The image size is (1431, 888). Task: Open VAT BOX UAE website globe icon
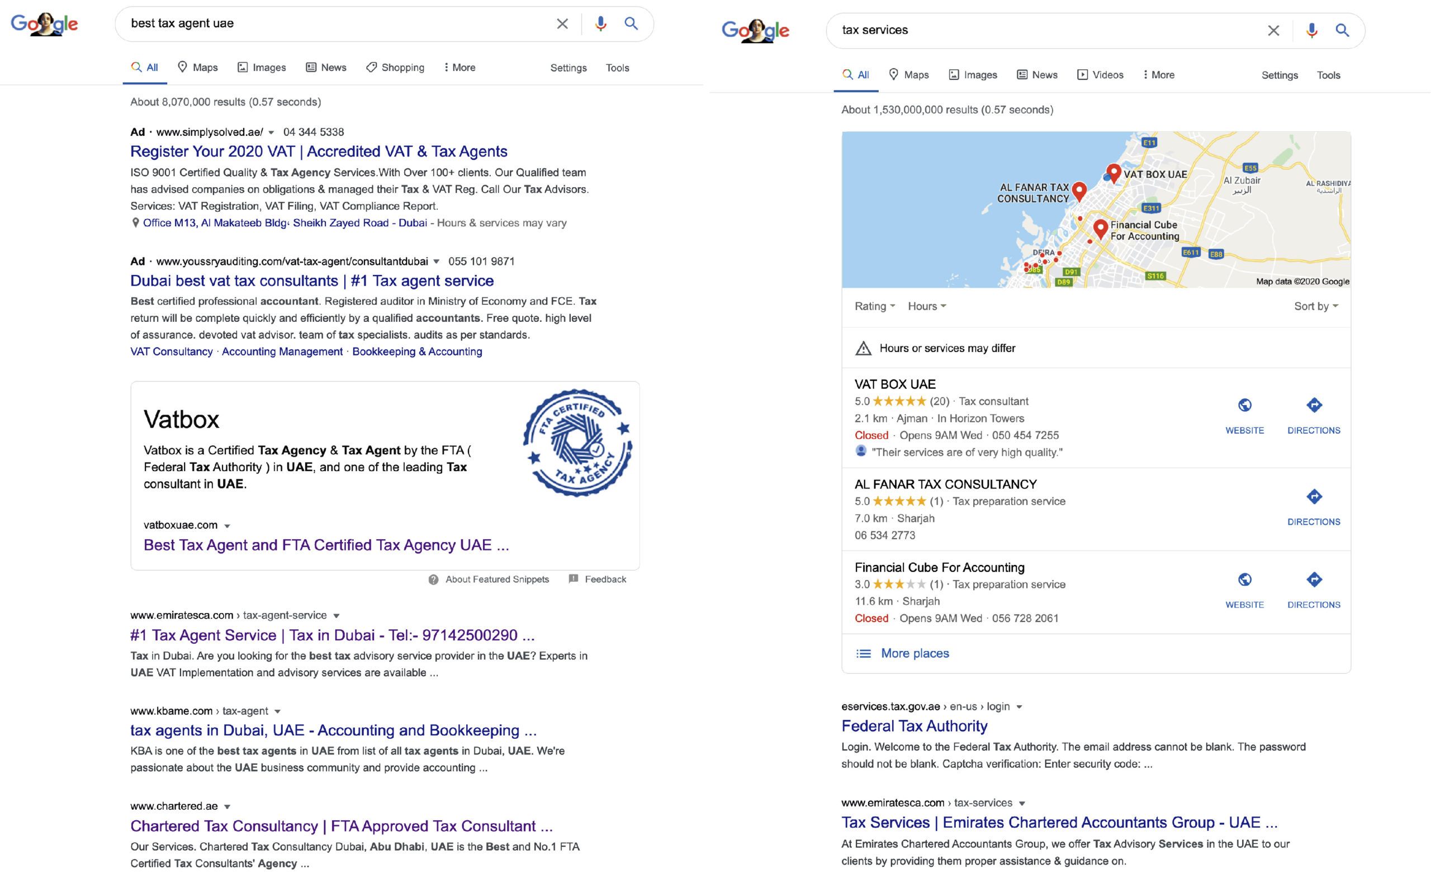1245,405
